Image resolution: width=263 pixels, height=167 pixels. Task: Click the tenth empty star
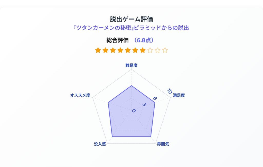[165, 50]
